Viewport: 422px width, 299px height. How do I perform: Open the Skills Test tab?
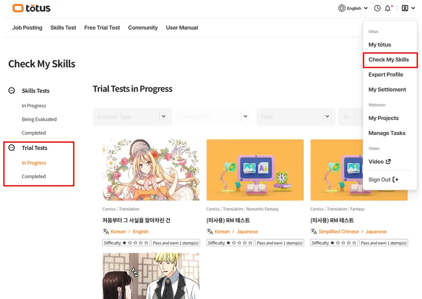tap(63, 28)
